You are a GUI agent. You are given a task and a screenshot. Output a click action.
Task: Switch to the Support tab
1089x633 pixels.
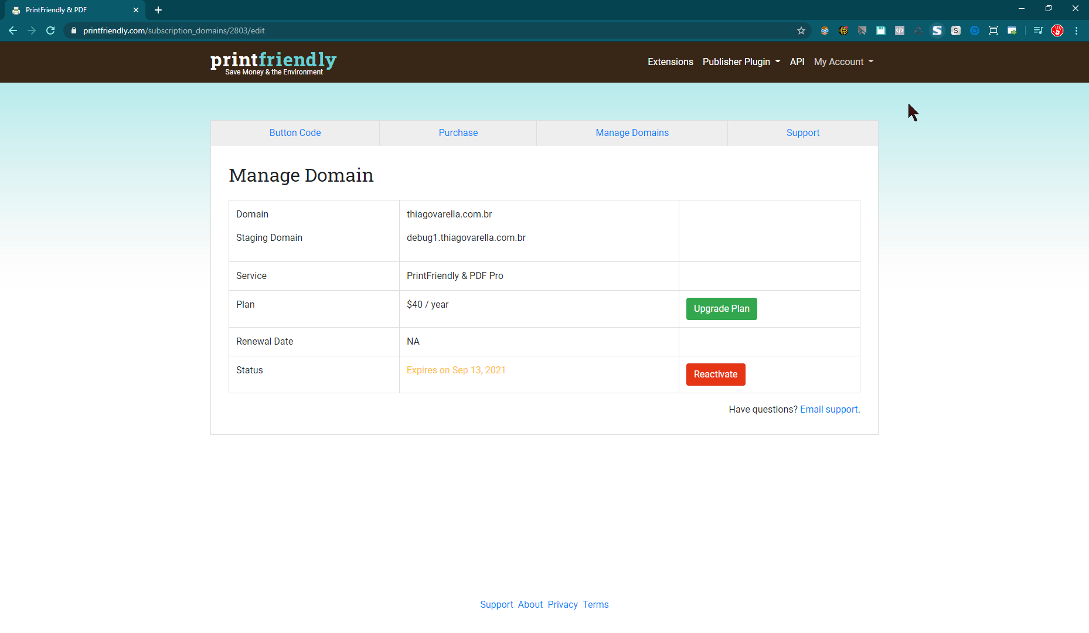pyautogui.click(x=803, y=133)
